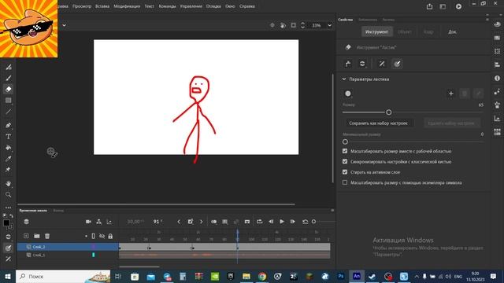Toggle visibility column eye icon for all layers
The width and height of the screenshot is (504, 283).
102,236
